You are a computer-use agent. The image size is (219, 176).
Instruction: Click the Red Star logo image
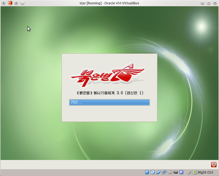(108, 75)
